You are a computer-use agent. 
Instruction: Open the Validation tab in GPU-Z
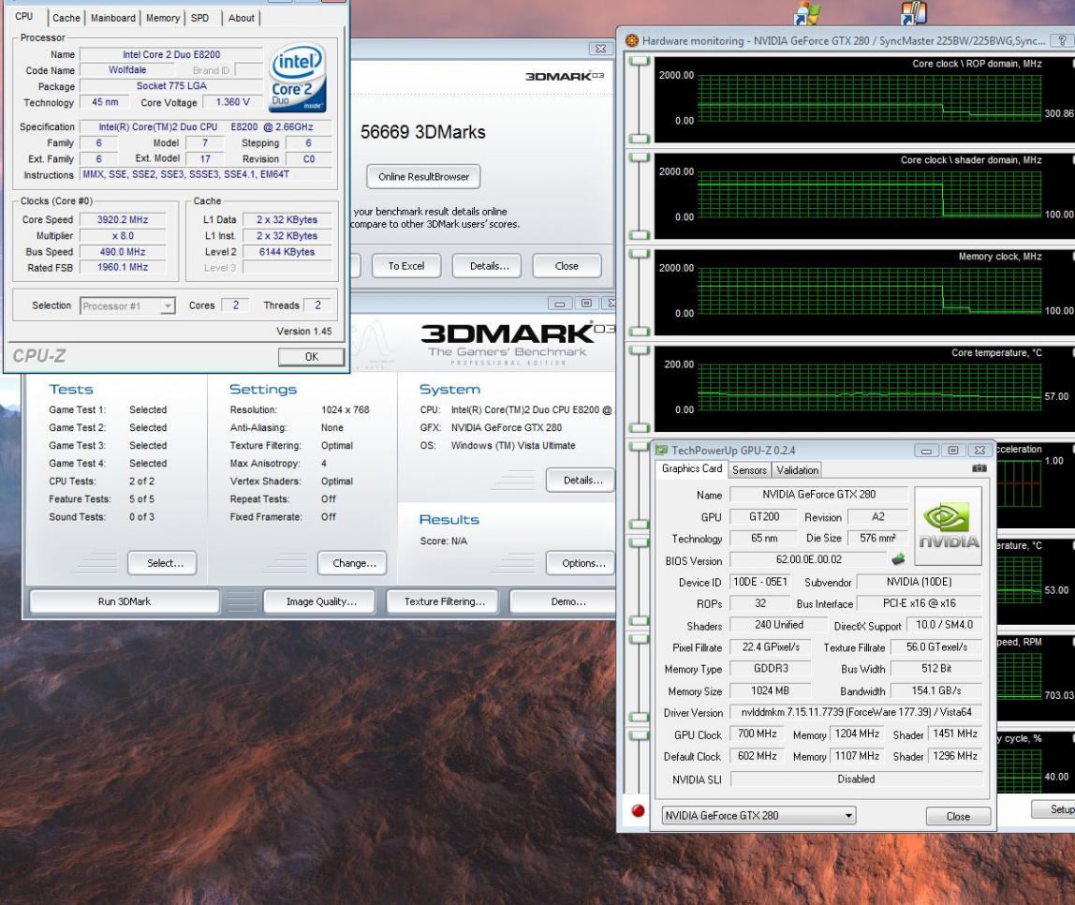click(797, 470)
